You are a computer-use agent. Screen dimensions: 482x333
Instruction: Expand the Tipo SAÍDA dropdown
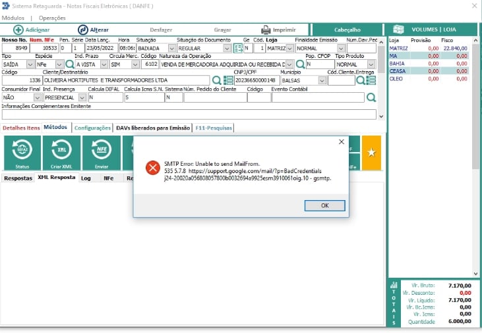[x=30, y=64]
